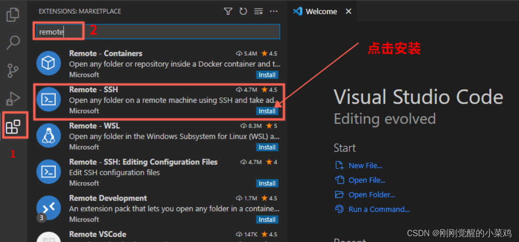Screen dimensions: 519x242
Task: Select Remote - SSH: Editing Configuration Files title
Action: pos(144,162)
